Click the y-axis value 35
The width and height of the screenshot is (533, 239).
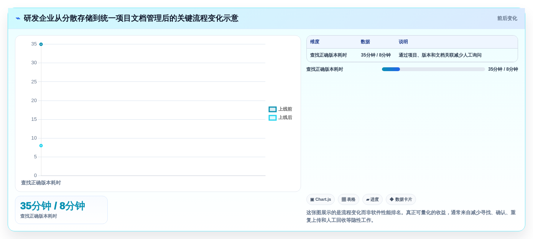34,44
